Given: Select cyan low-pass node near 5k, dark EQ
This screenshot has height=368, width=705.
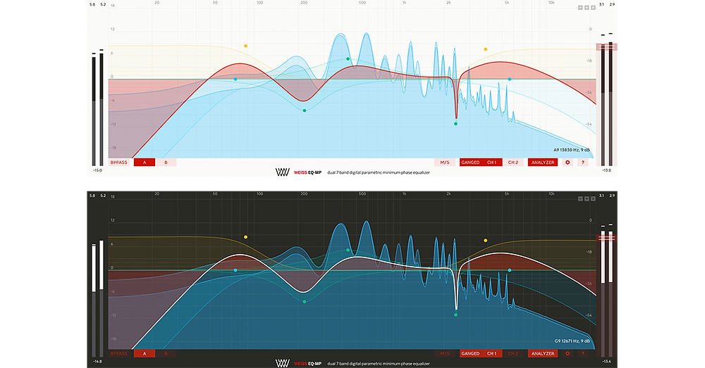Looking at the screenshot, I should pos(510,270).
